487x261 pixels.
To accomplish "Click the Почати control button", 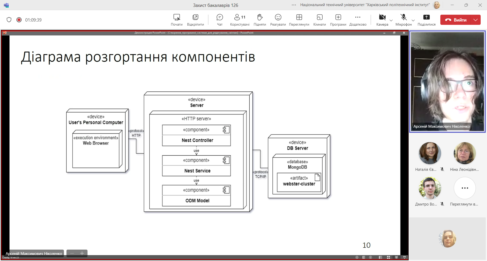I will [177, 20].
